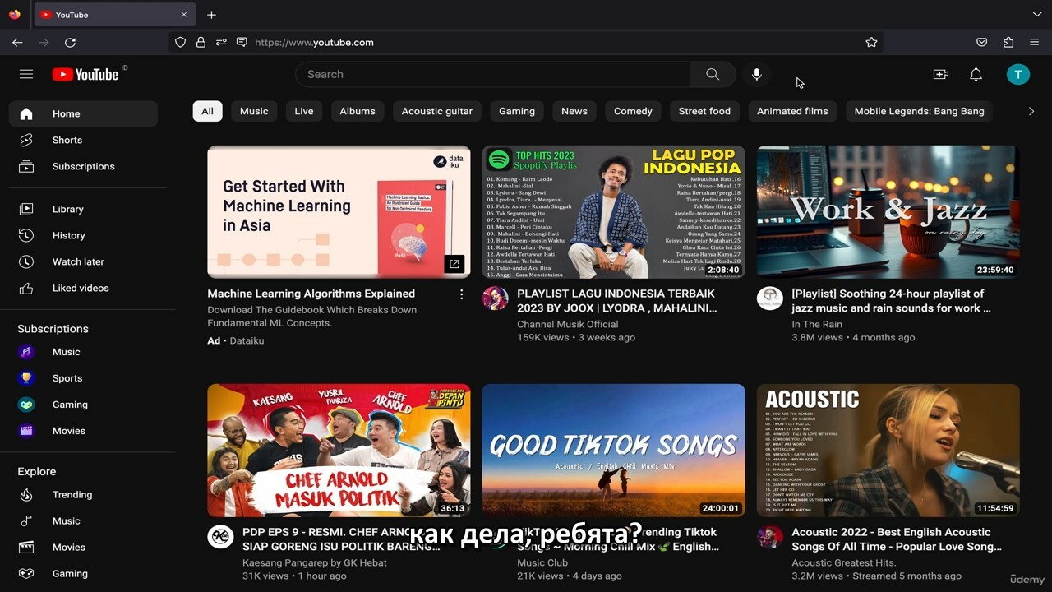
Task: Click the browser address bar URL
Action: tap(314, 42)
